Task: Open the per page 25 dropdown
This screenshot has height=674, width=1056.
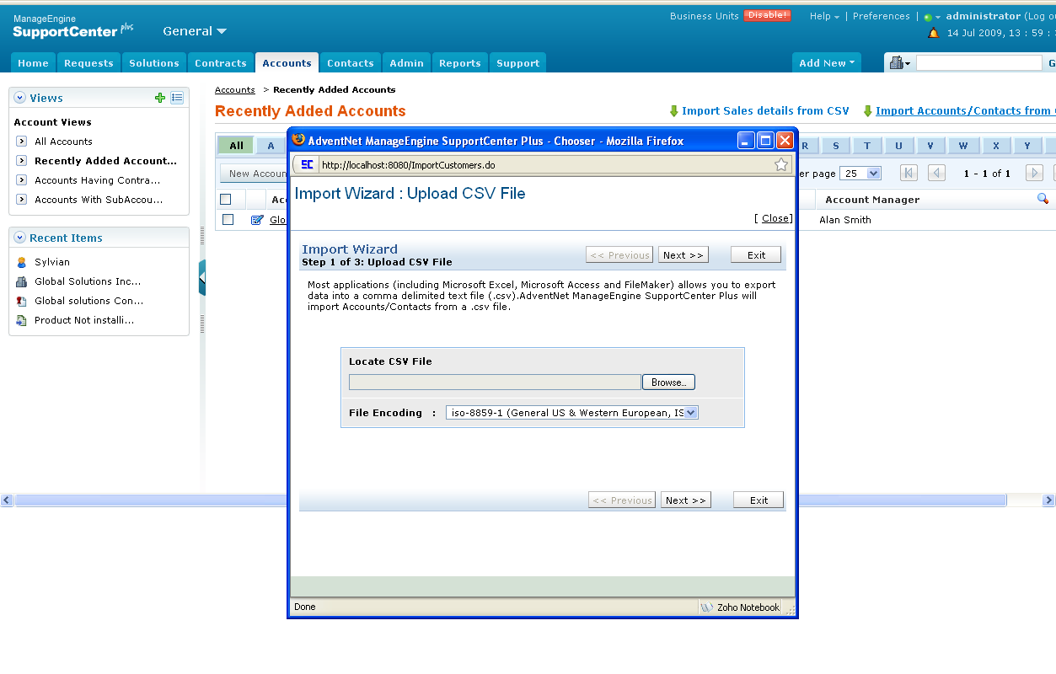Action: point(860,174)
